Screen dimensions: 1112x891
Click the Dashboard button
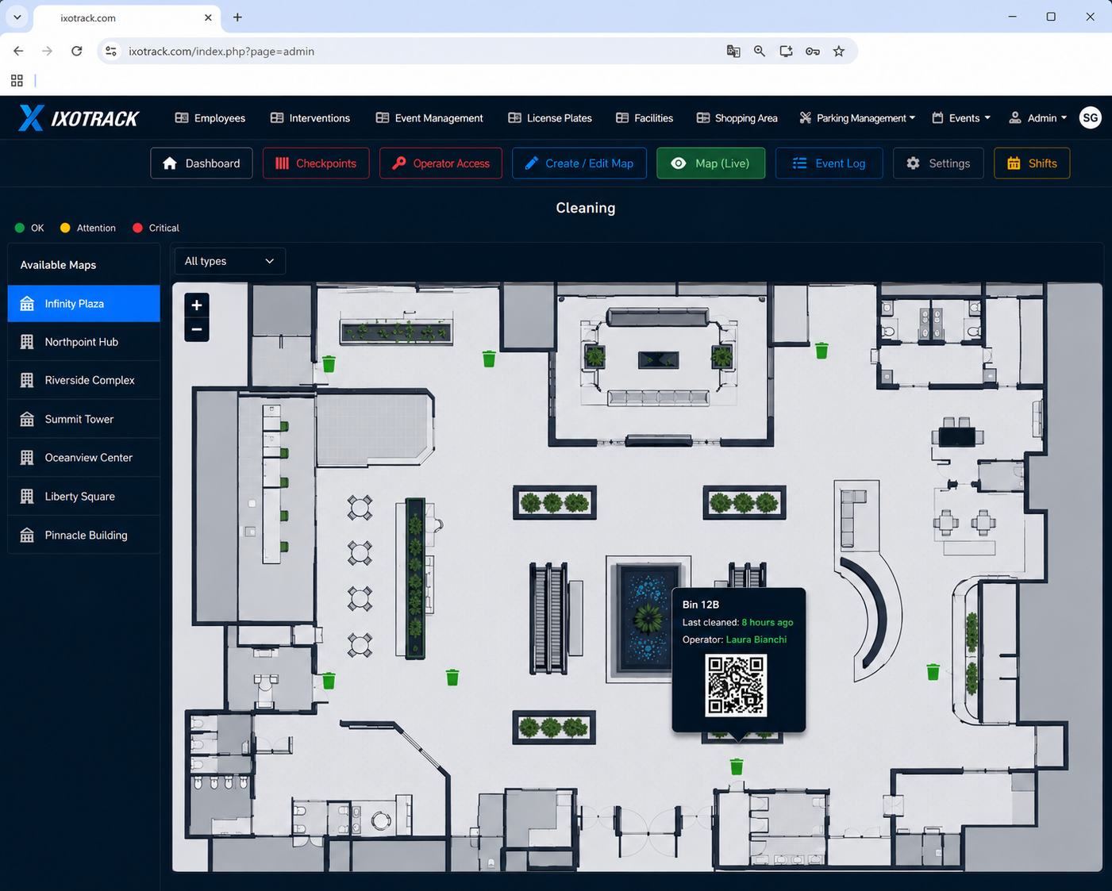click(x=202, y=163)
